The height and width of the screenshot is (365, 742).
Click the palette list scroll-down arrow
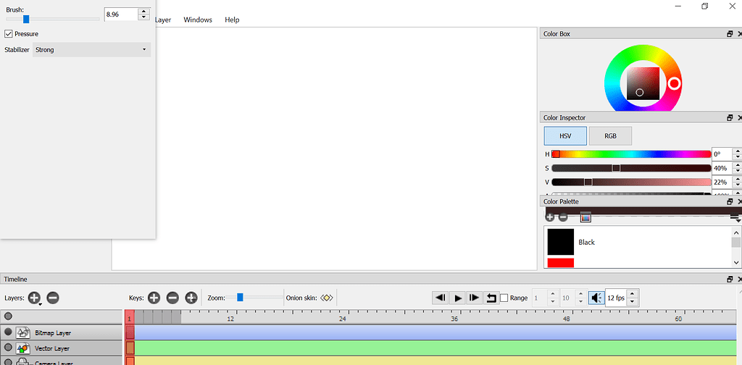(736, 262)
